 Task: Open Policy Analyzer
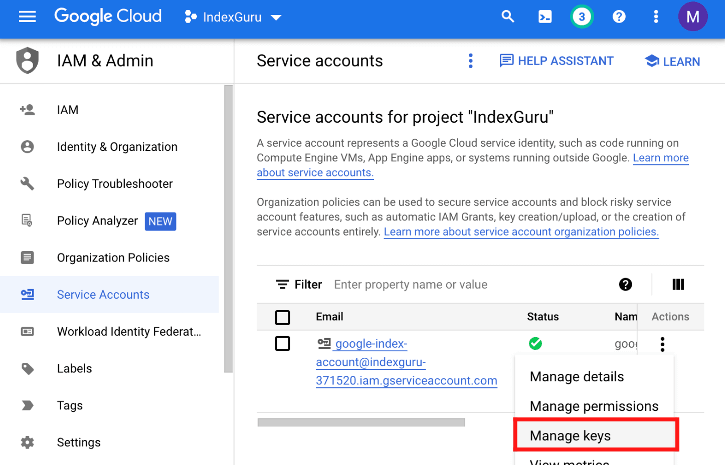[97, 221]
